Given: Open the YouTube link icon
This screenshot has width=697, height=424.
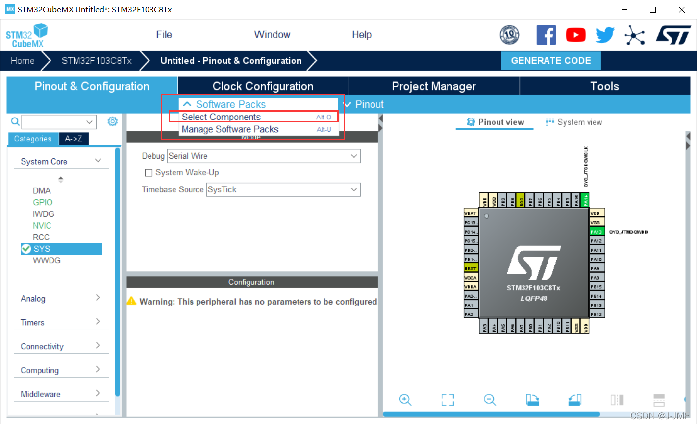Looking at the screenshot, I should click(x=576, y=35).
